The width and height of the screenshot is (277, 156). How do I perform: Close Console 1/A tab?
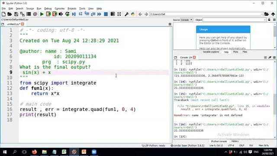click(194, 57)
